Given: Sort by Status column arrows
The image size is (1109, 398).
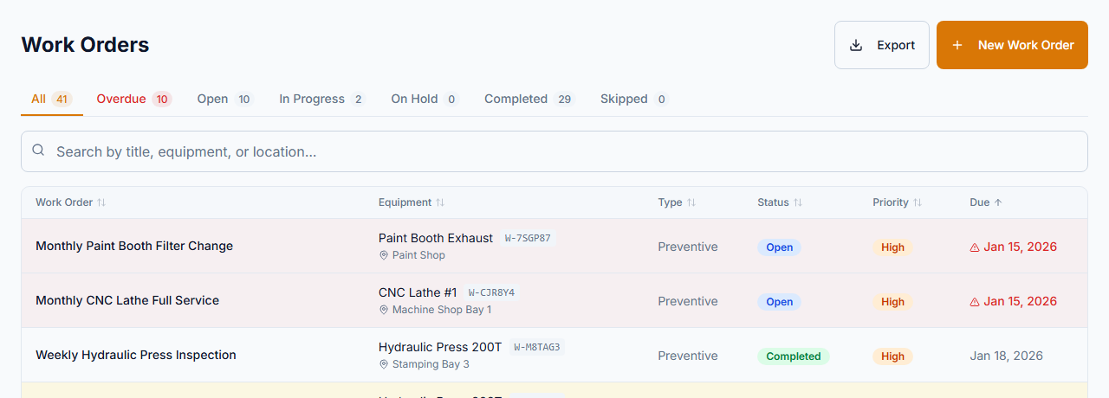Looking at the screenshot, I should coord(798,202).
